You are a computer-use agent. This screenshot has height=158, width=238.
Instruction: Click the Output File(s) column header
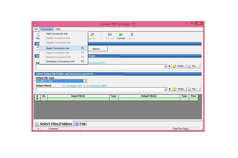coord(149,96)
